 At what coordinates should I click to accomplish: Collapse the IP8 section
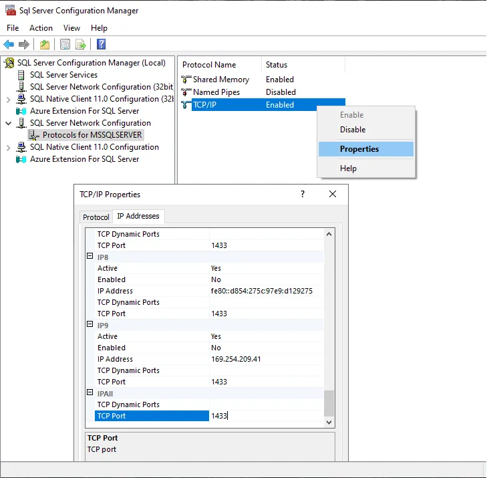coord(90,256)
